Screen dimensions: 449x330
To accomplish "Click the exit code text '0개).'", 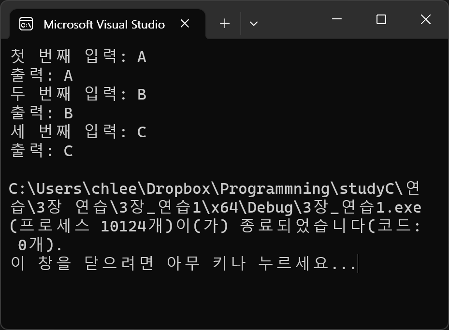I will pos(40,245).
